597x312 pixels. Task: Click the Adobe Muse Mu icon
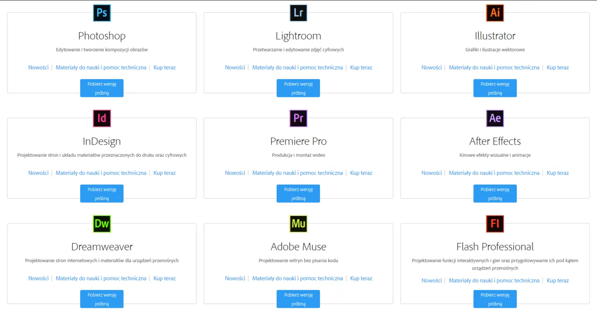point(298,223)
